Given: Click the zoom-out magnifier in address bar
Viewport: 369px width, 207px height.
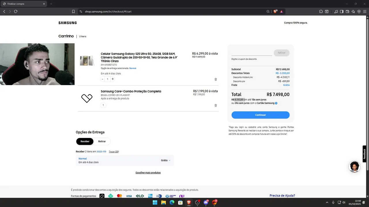Looking at the screenshot, I should pos(268,11).
